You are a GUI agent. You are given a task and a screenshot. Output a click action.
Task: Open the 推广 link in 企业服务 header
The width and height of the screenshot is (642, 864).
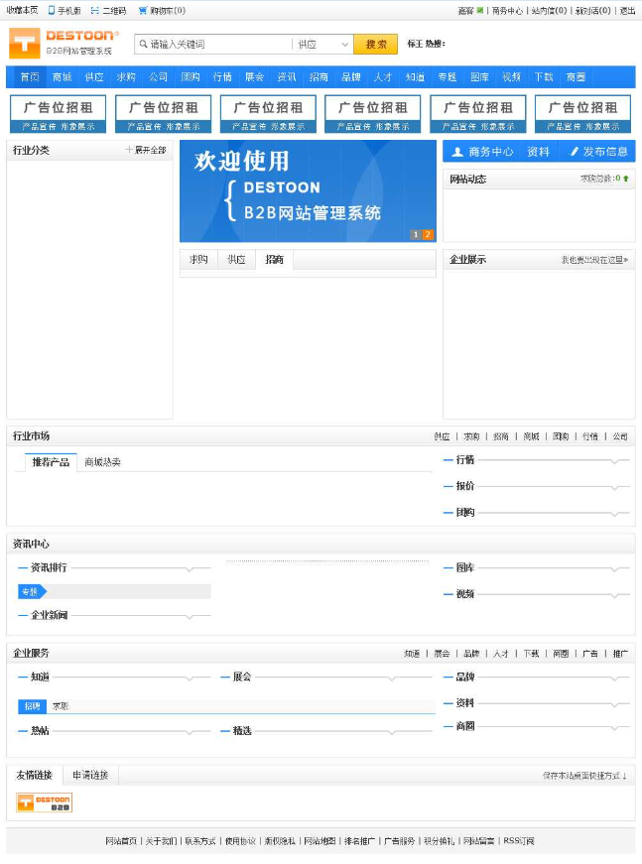pos(620,654)
